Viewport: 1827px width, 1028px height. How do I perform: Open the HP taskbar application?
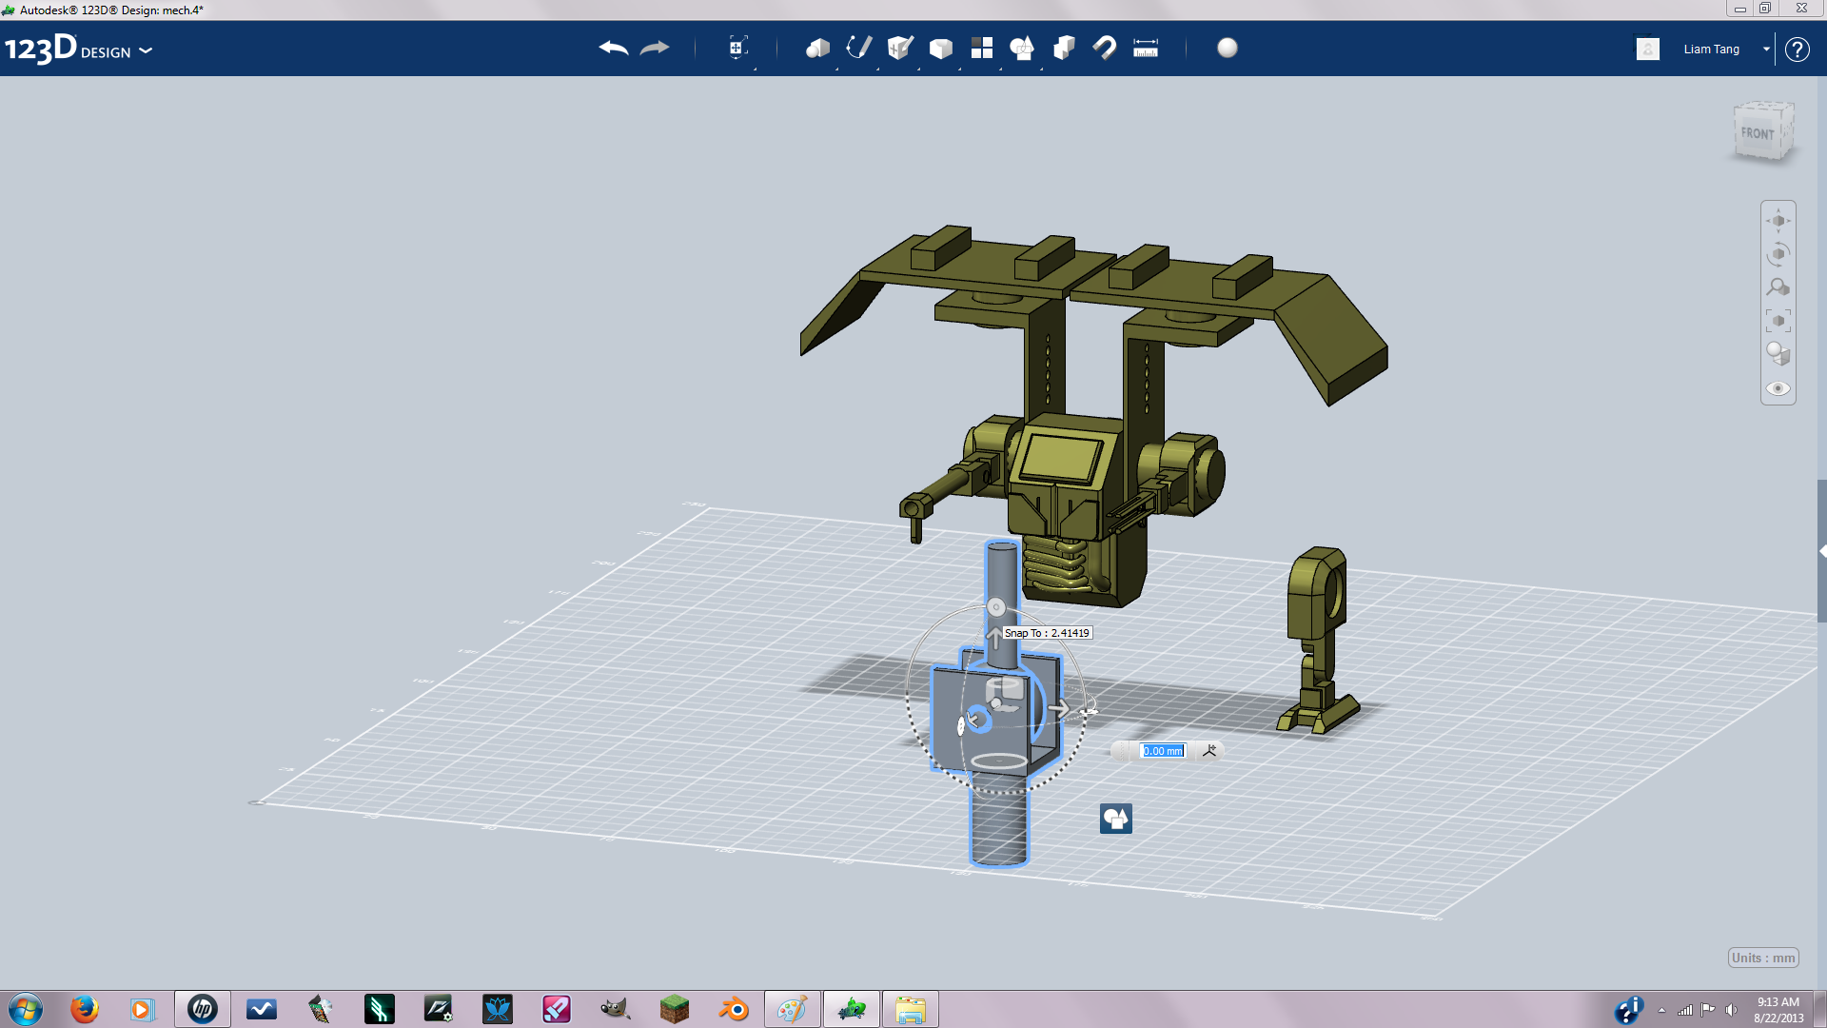pyautogui.click(x=202, y=1009)
